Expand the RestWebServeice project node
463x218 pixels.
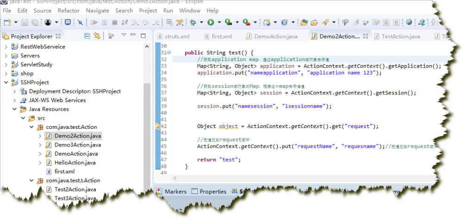[x=6, y=47]
